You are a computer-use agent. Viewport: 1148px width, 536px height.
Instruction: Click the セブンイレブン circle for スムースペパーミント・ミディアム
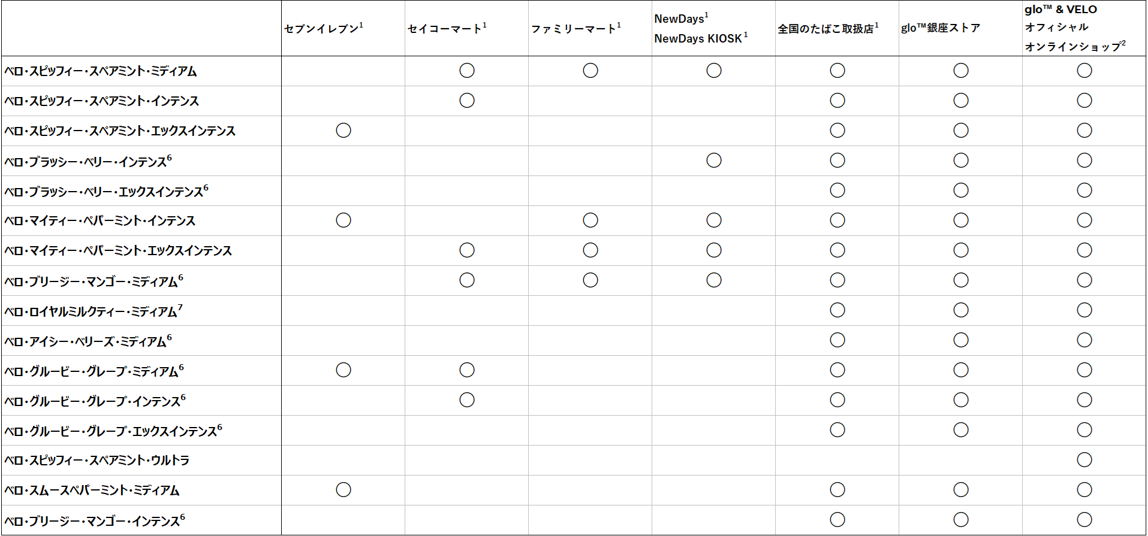(344, 490)
